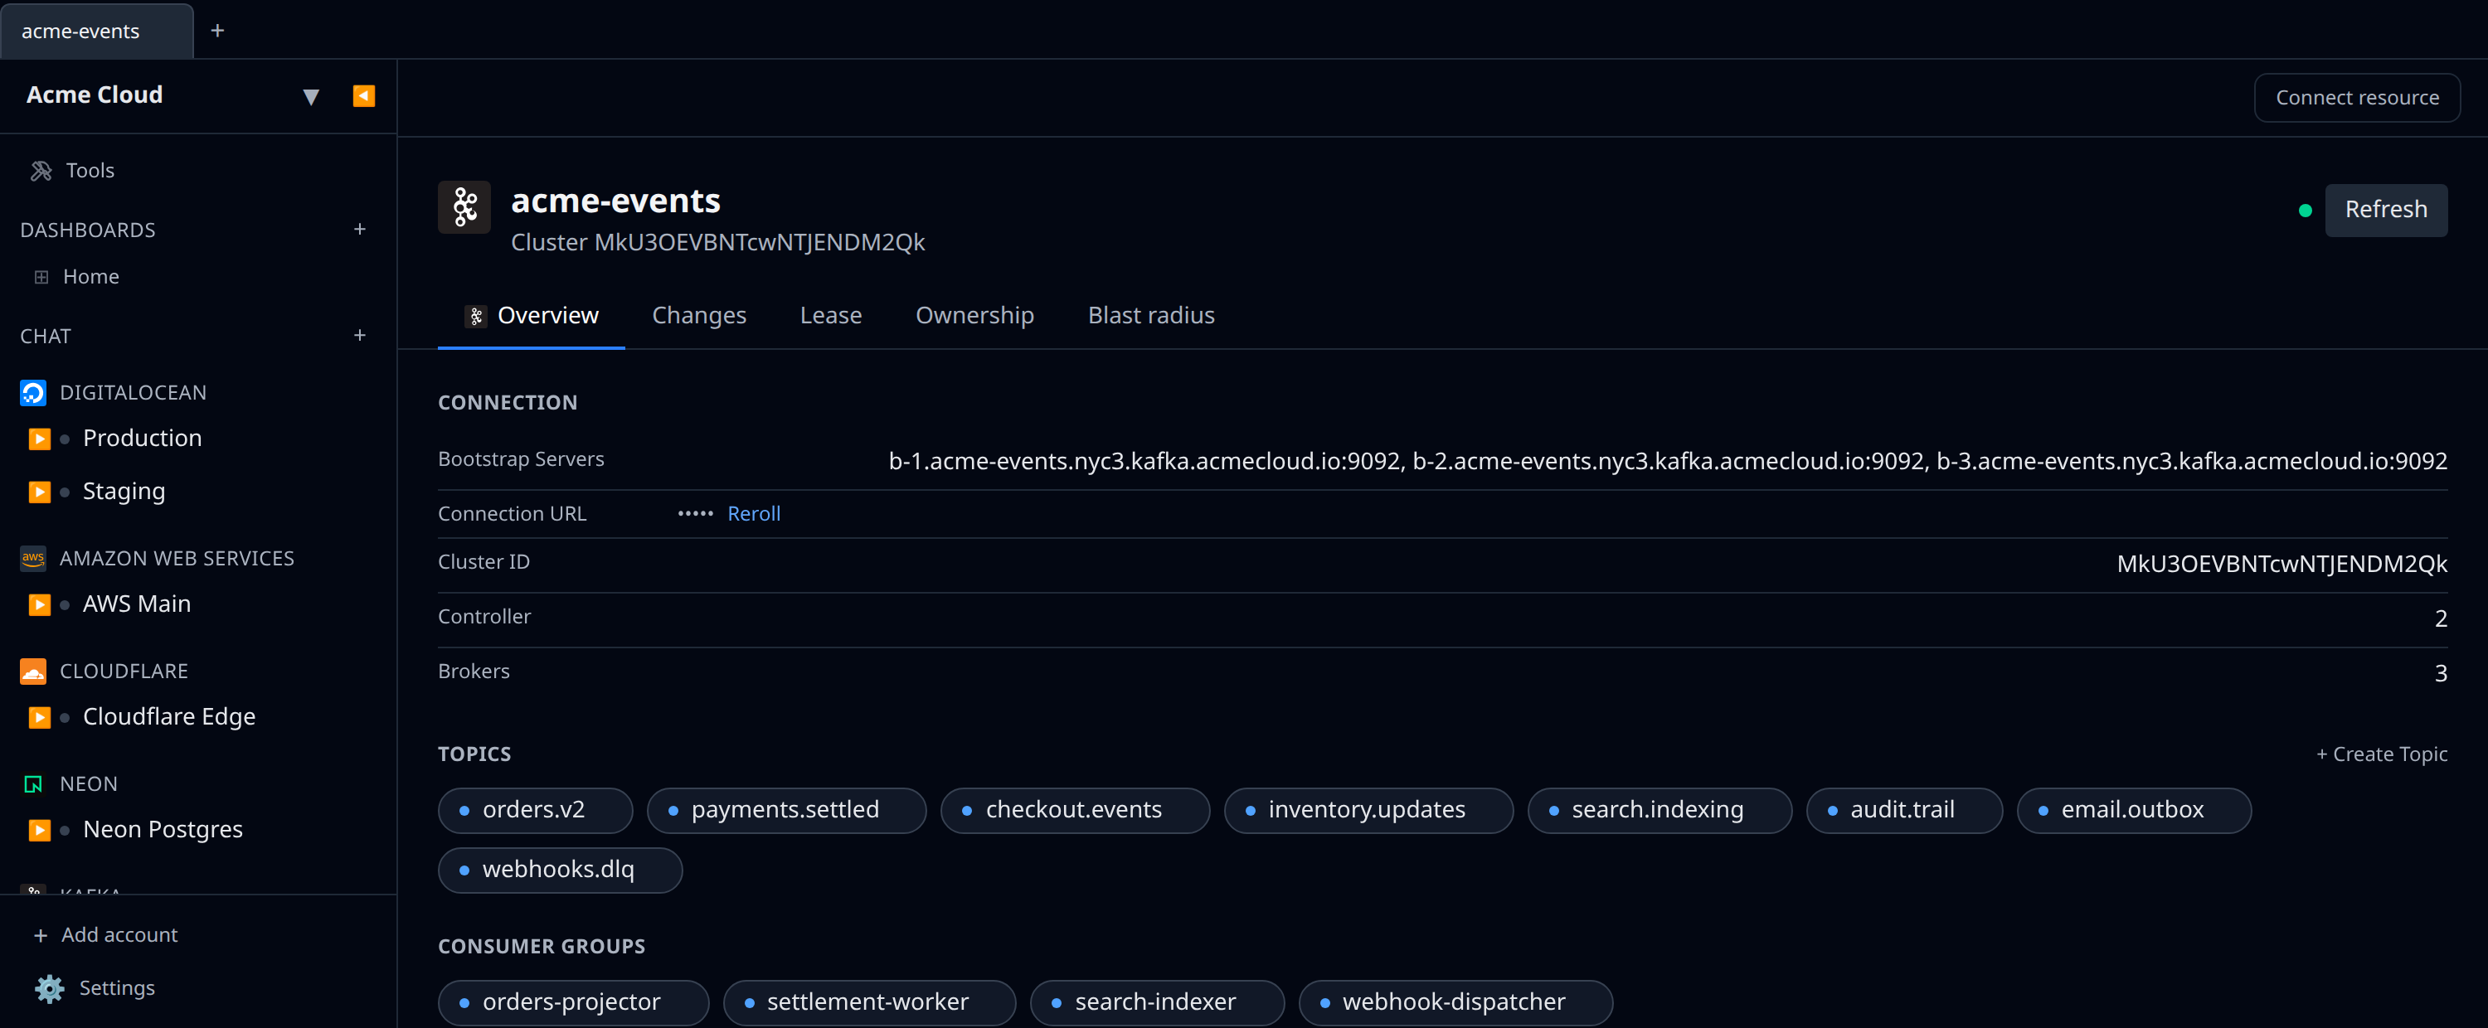Image resolution: width=2488 pixels, height=1028 pixels.
Task: Switch to the Overview tab
Action: point(532,316)
